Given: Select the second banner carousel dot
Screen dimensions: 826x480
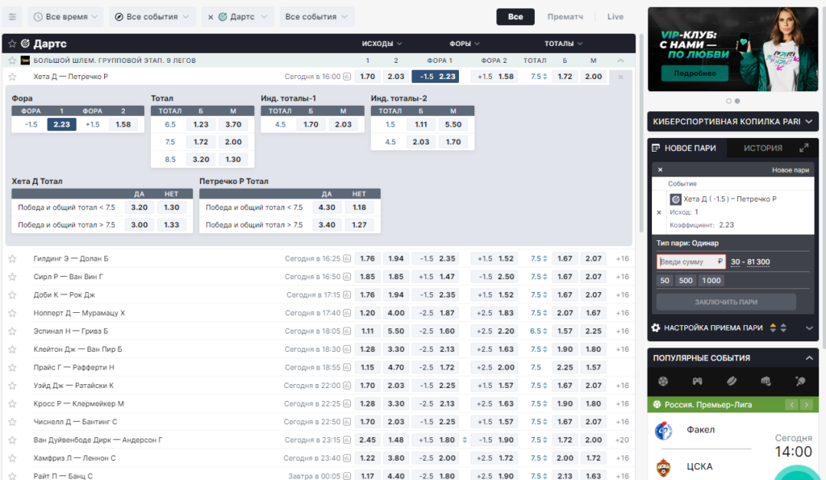Looking at the screenshot, I should (x=737, y=101).
